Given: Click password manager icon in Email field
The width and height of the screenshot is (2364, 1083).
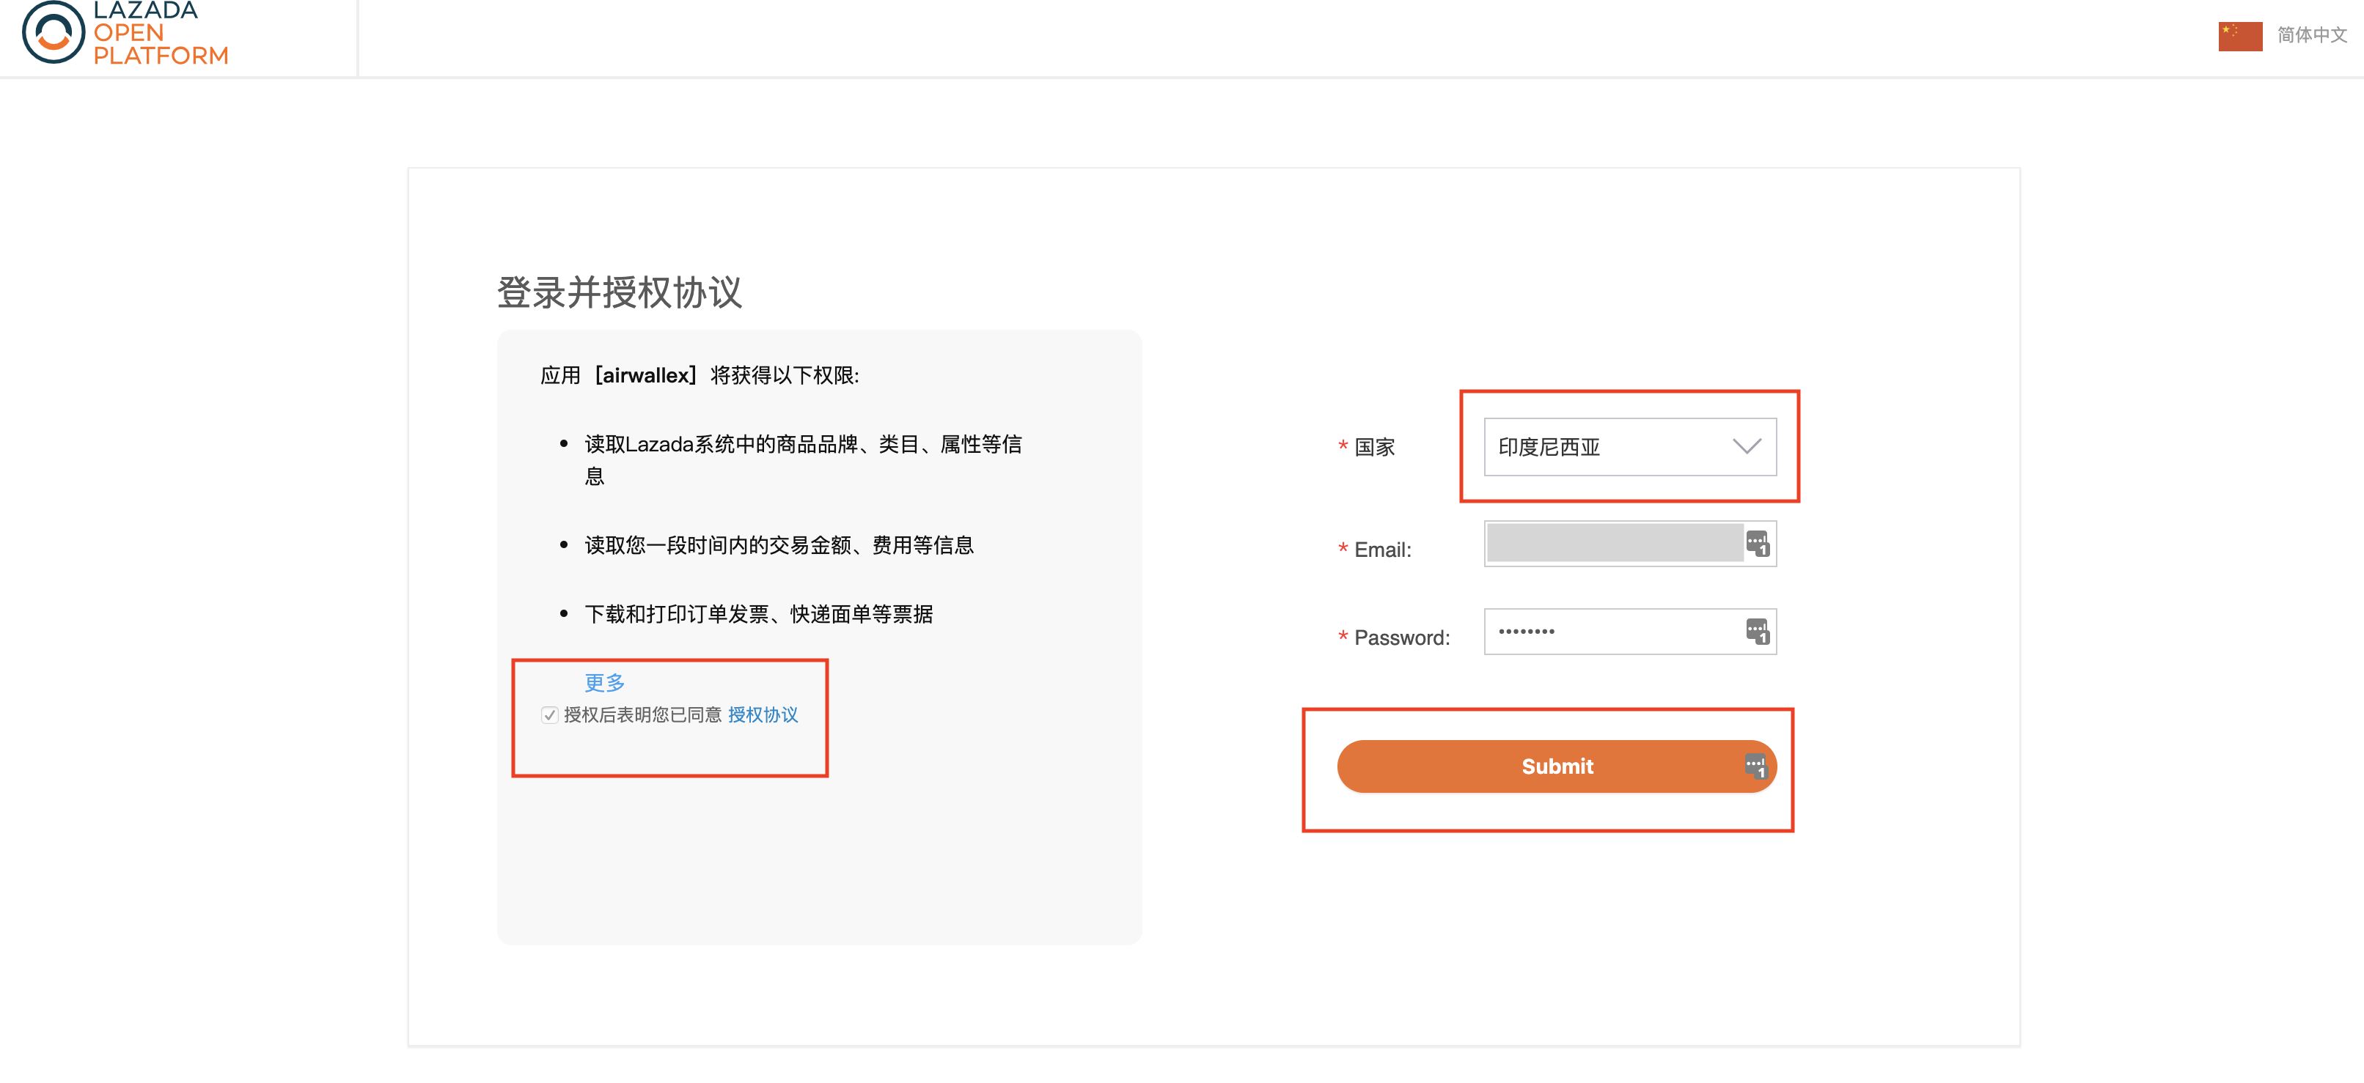Looking at the screenshot, I should pos(1758,544).
